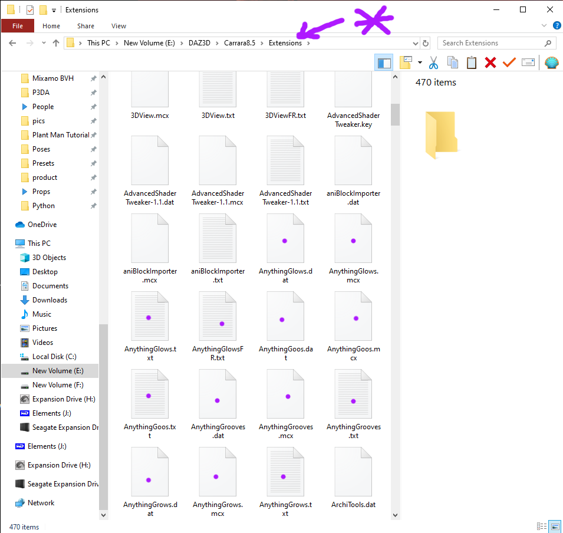
Task: Click the search magnifier icon
Action: coord(548,43)
